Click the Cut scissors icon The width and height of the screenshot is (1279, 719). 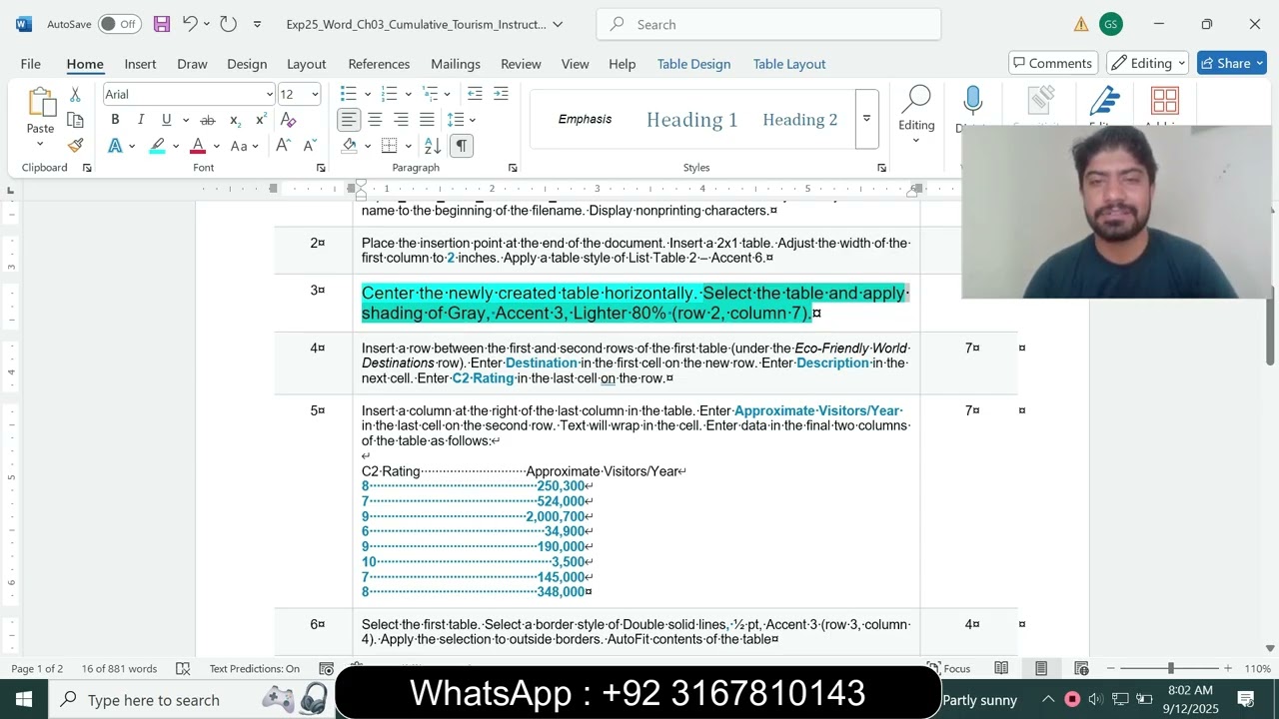(x=75, y=94)
